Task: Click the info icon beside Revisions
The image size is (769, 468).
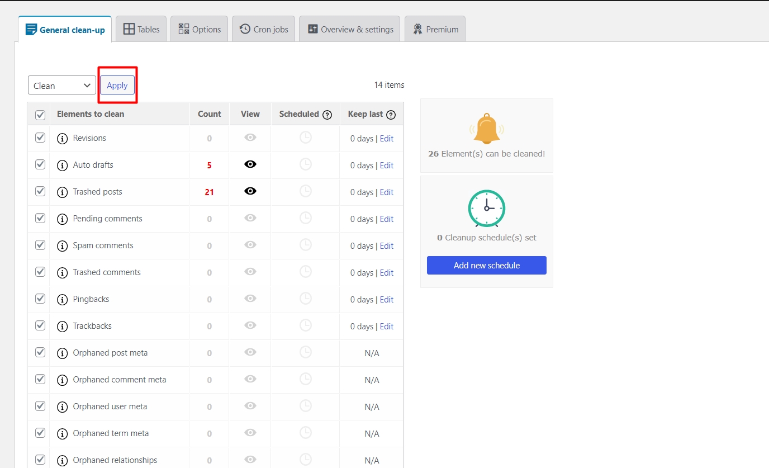Action: [63, 139]
